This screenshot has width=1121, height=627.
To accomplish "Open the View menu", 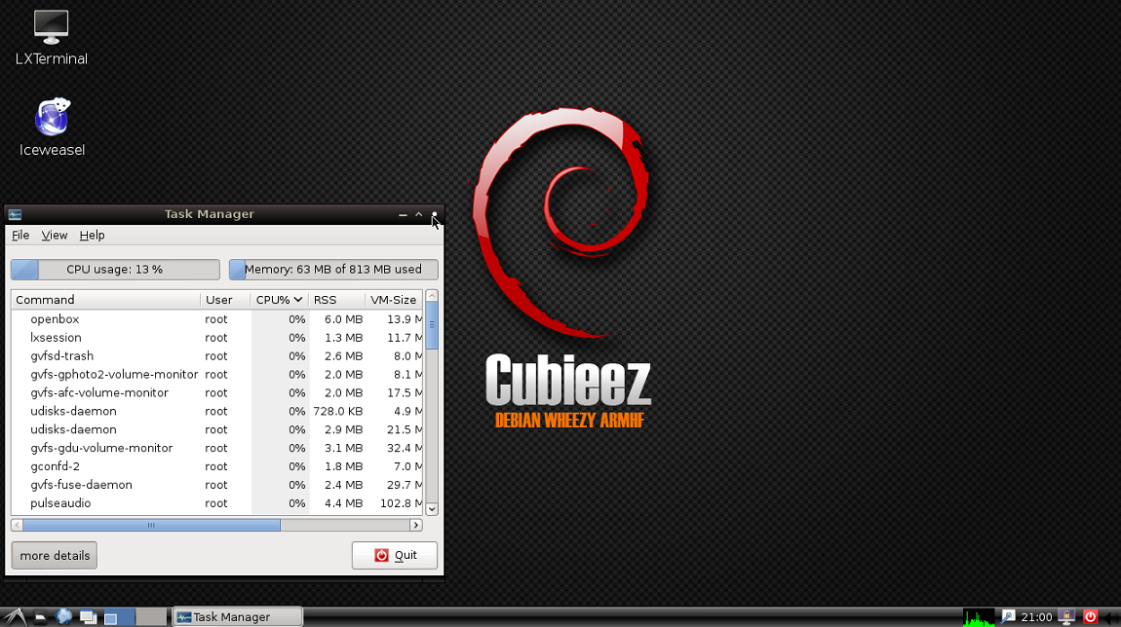I will (x=55, y=235).
